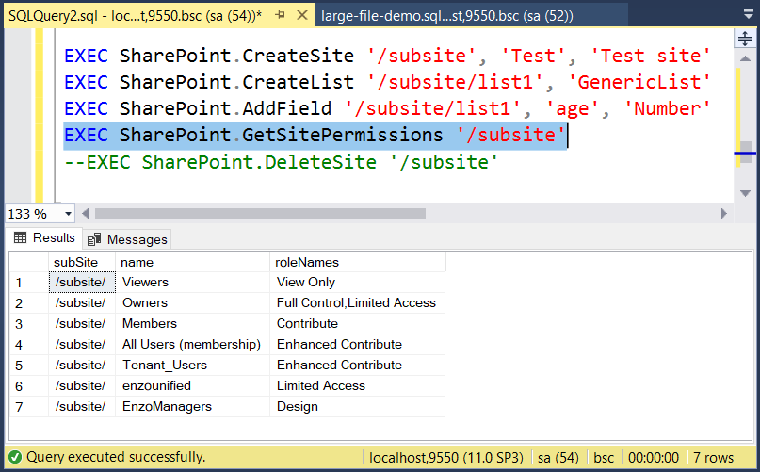Image resolution: width=760 pixels, height=472 pixels.
Task: Click the horizontal scrollbar left arrow
Action: click(x=86, y=214)
